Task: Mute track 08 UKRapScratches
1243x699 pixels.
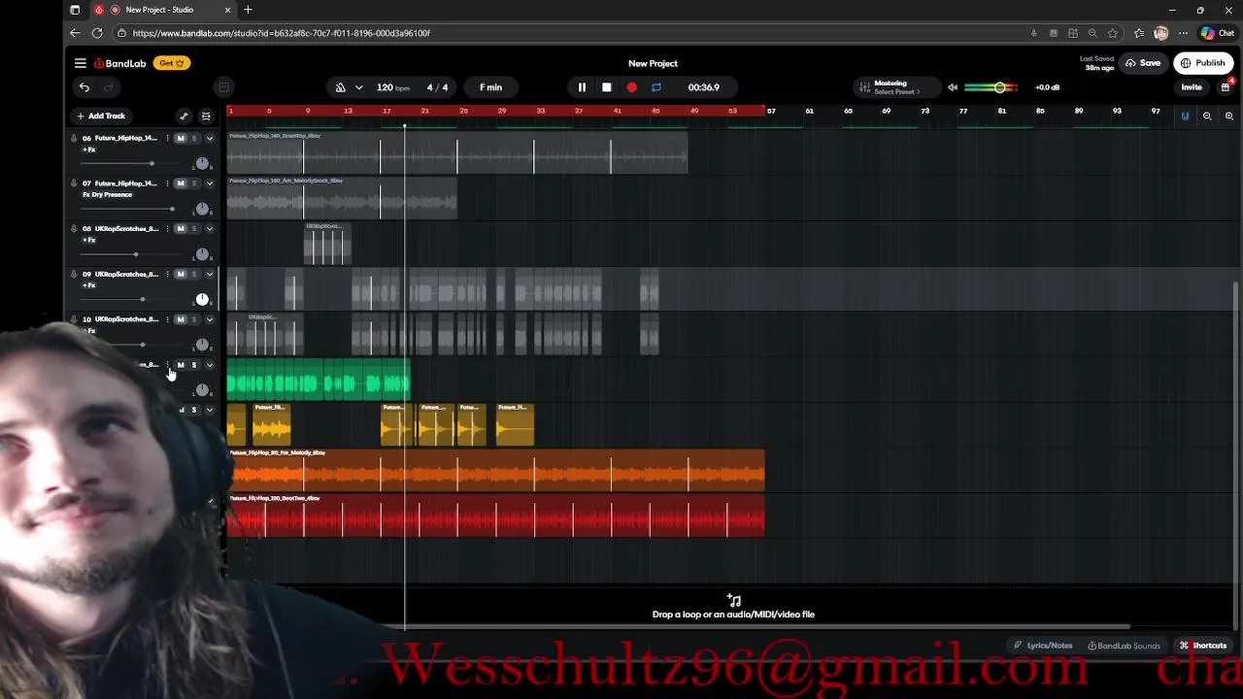Action: pos(180,229)
